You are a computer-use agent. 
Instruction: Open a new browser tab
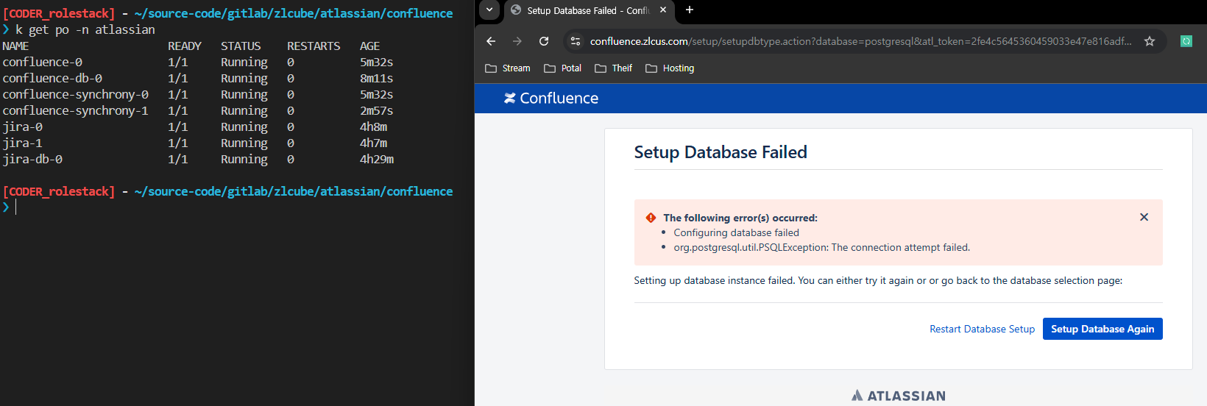(x=690, y=10)
